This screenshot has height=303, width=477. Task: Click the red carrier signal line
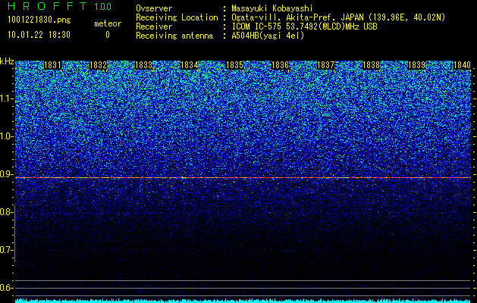[x=243, y=177]
